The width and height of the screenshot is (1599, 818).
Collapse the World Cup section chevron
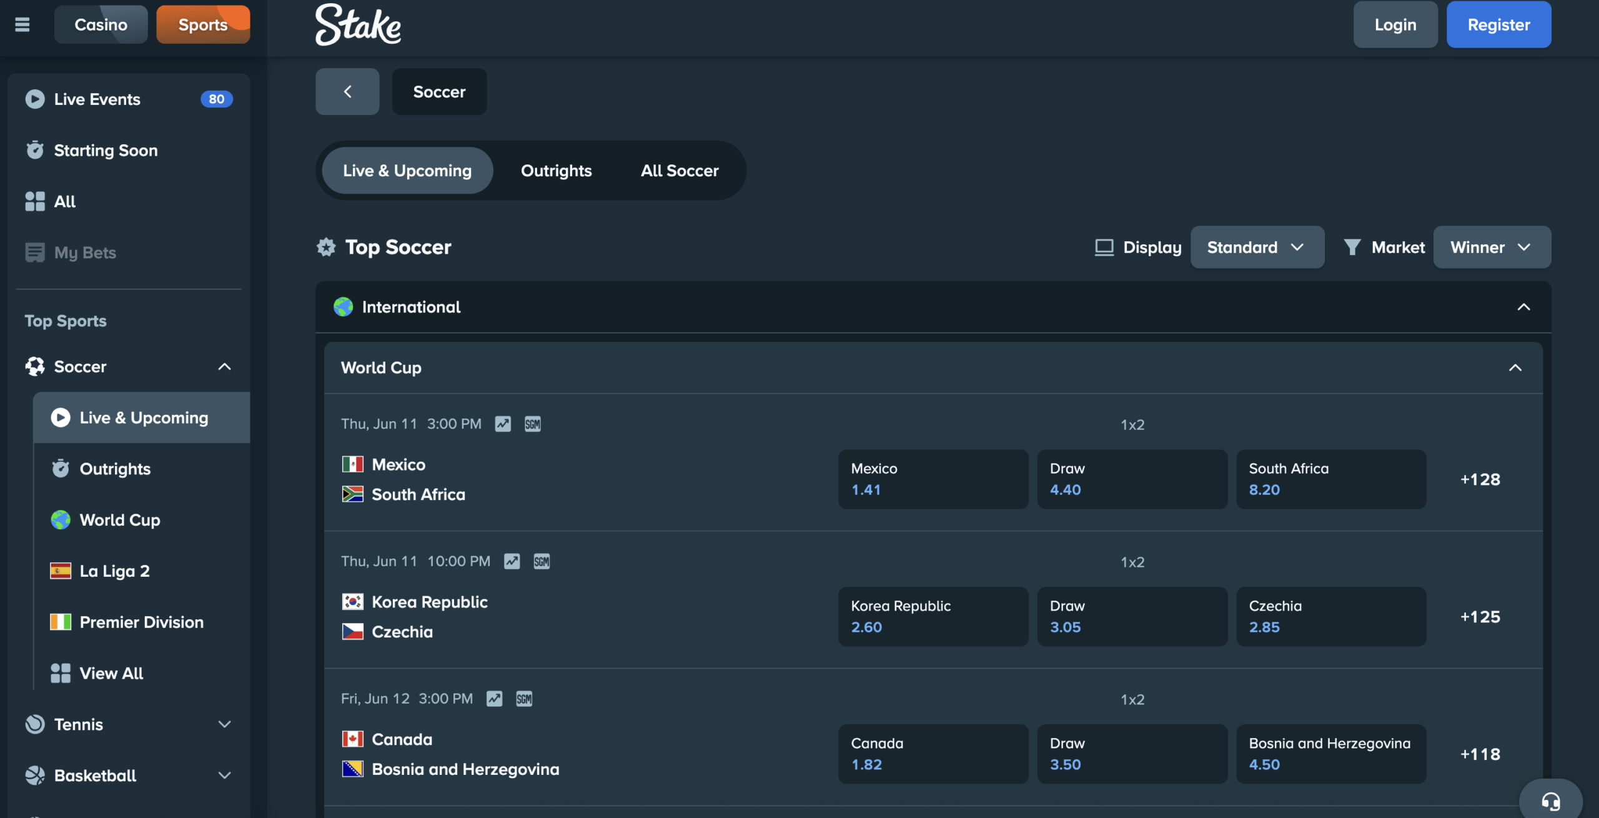point(1515,367)
